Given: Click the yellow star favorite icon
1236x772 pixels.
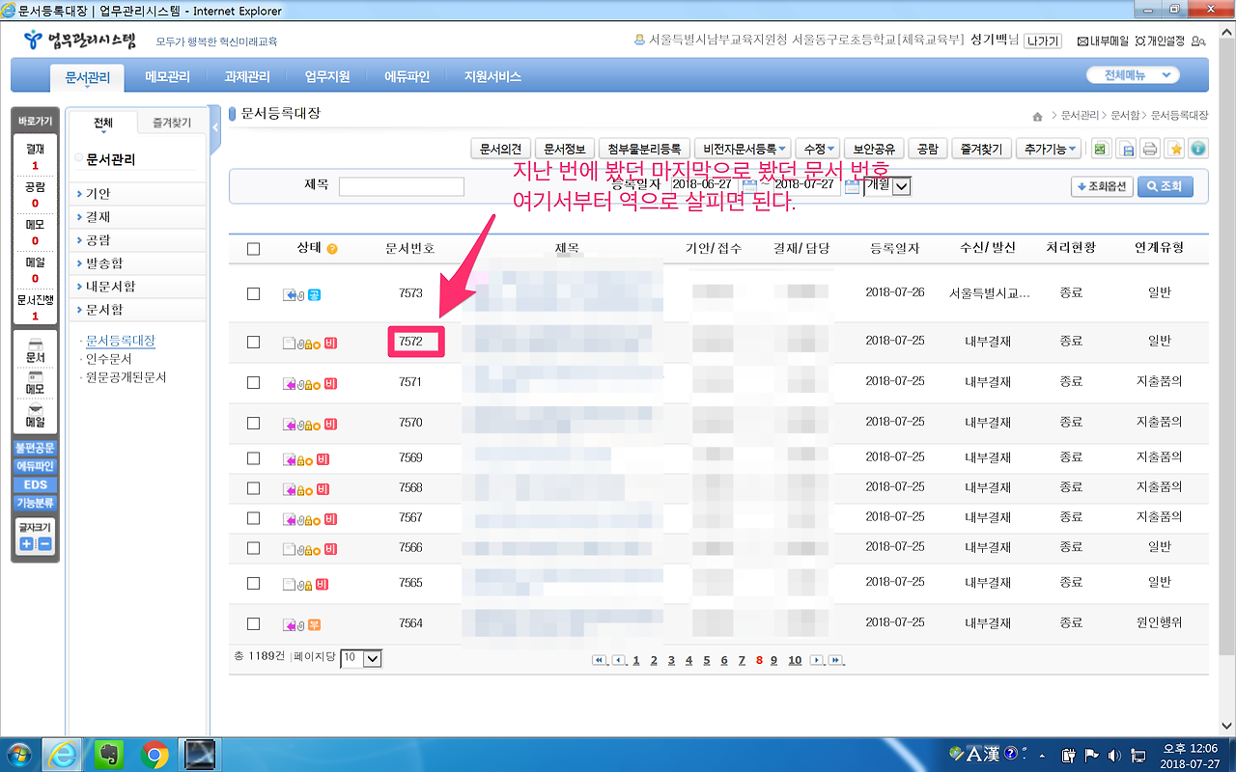Looking at the screenshot, I should [x=1175, y=149].
